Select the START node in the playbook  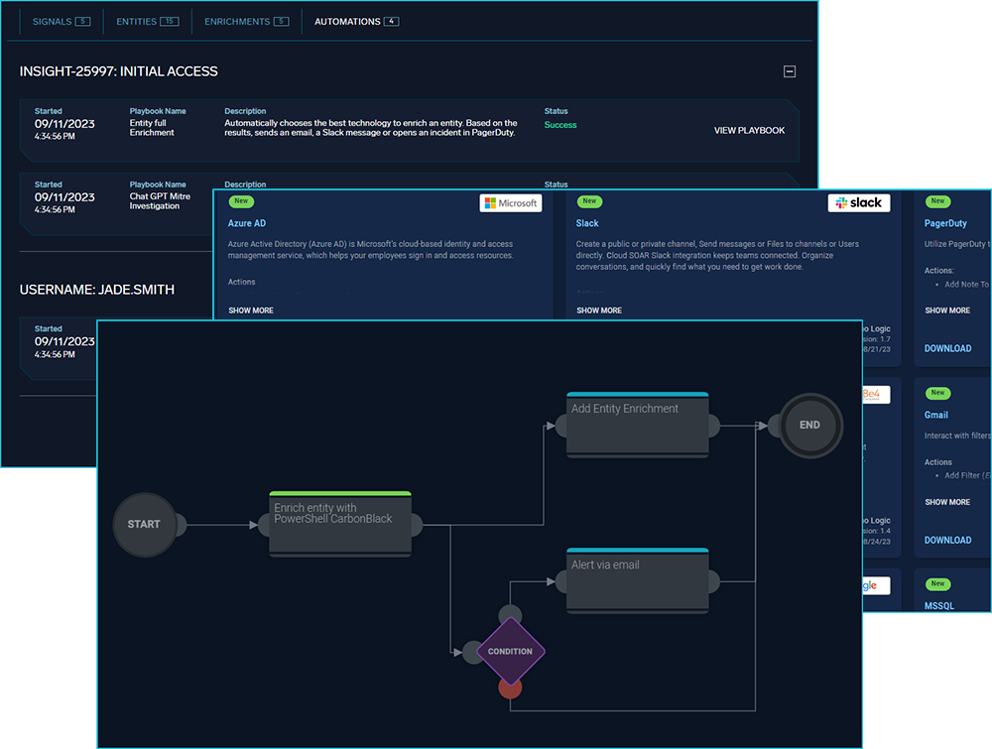(x=143, y=524)
